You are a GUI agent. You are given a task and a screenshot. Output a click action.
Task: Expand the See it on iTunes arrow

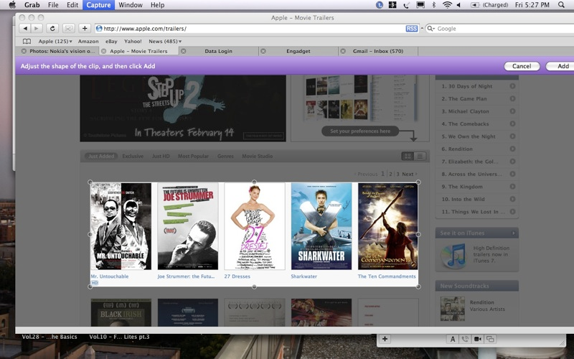point(513,233)
